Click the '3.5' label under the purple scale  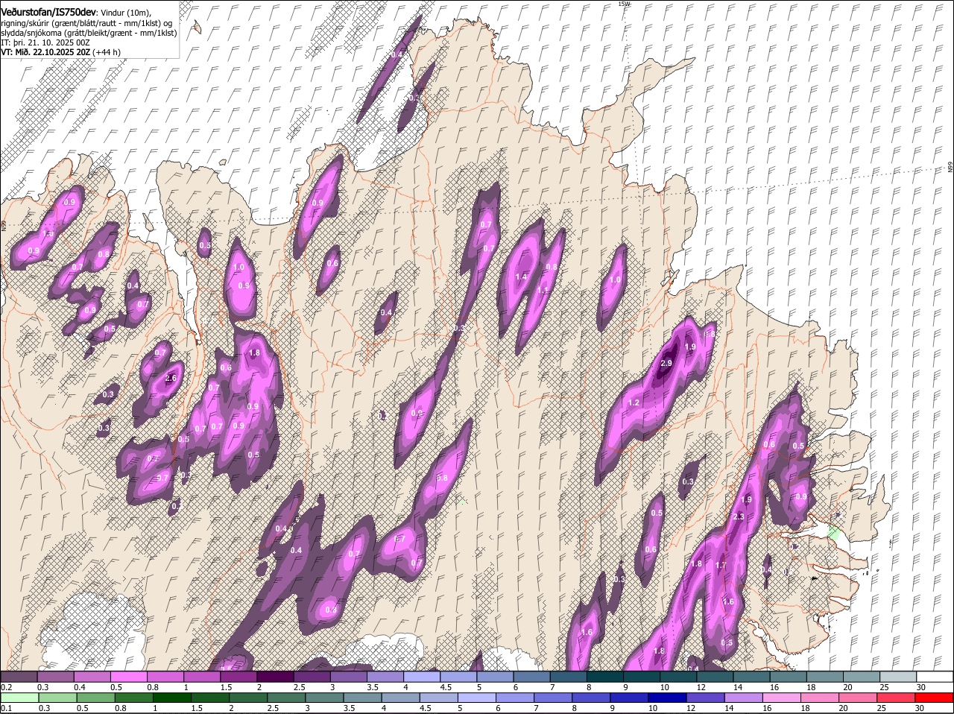pyautogui.click(x=372, y=687)
